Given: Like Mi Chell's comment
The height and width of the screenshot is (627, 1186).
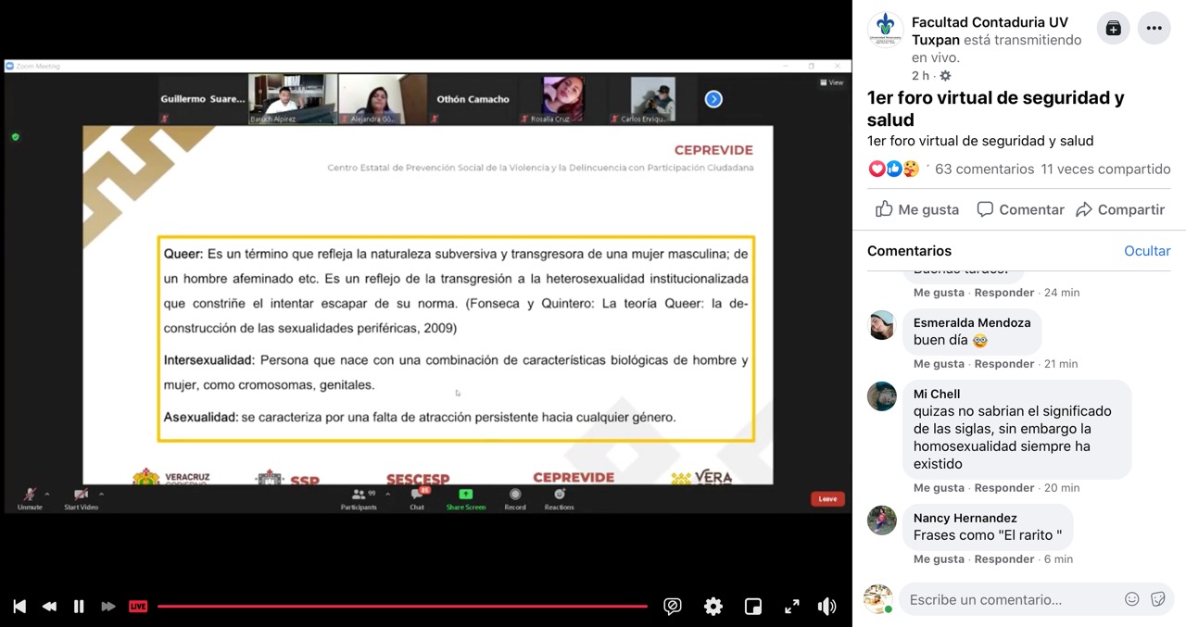Looking at the screenshot, I should click(939, 488).
